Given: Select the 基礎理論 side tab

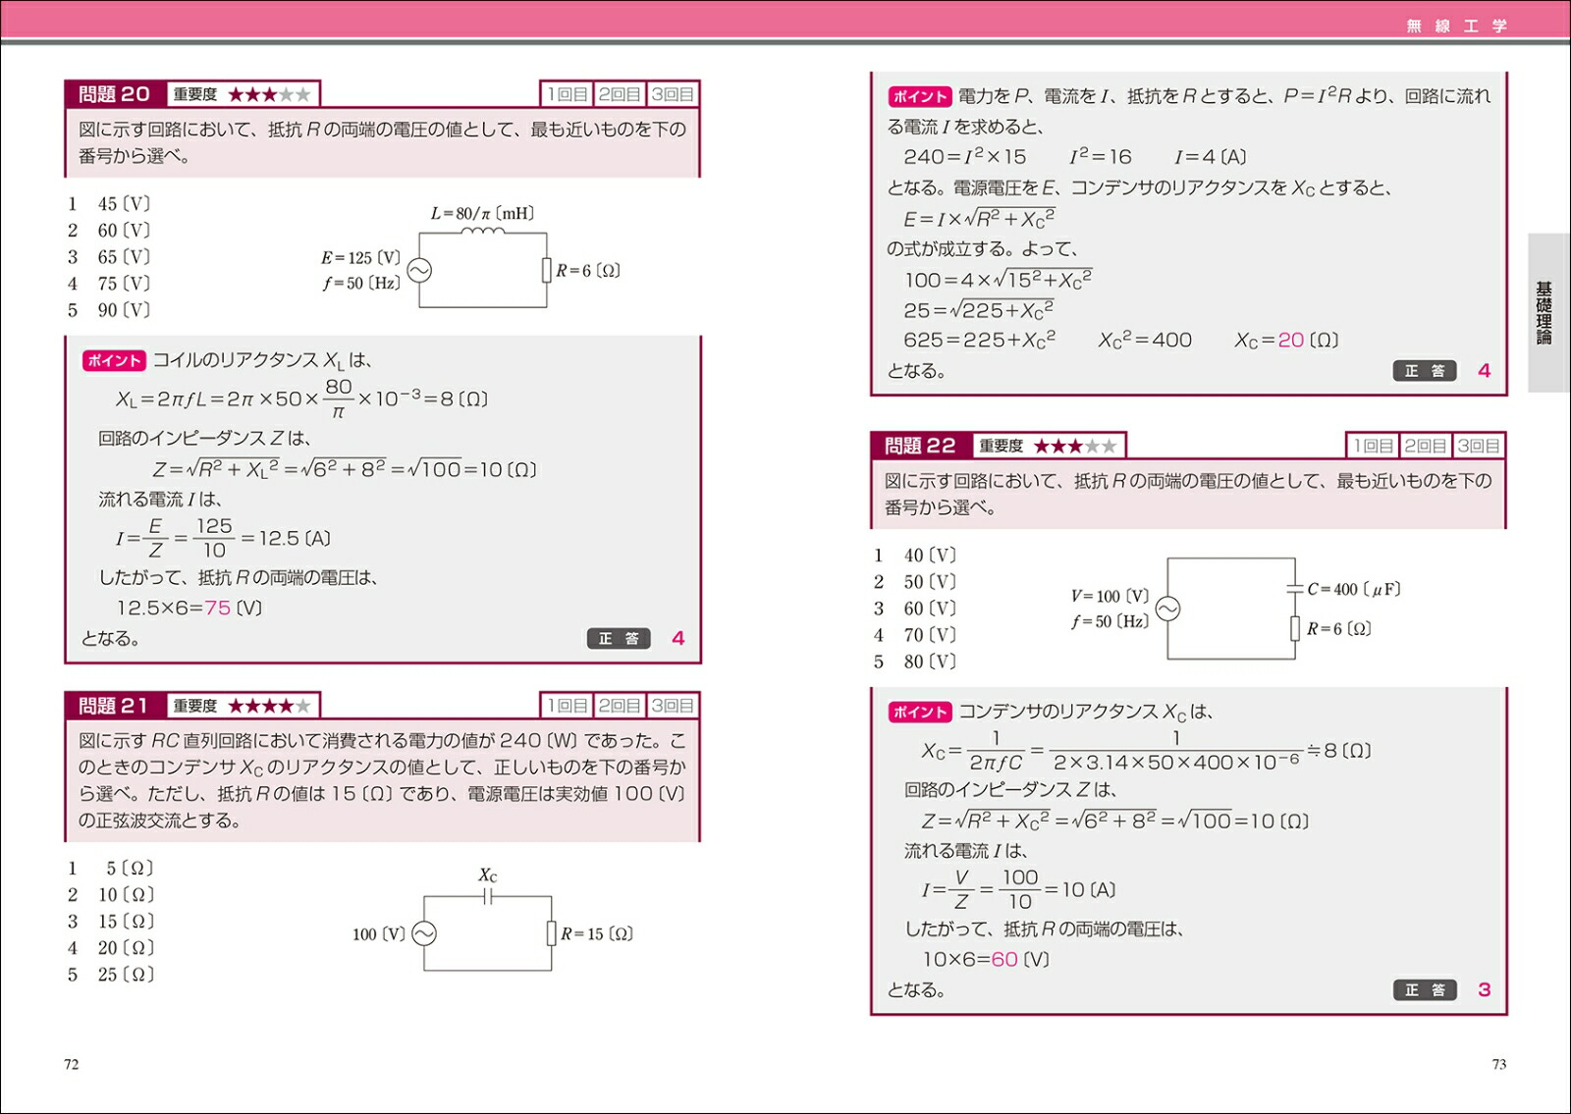Looking at the screenshot, I should (1544, 312).
